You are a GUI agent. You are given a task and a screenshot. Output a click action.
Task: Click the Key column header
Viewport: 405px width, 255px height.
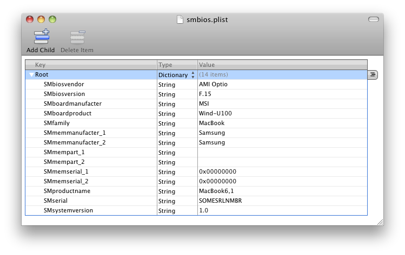[x=91, y=65]
